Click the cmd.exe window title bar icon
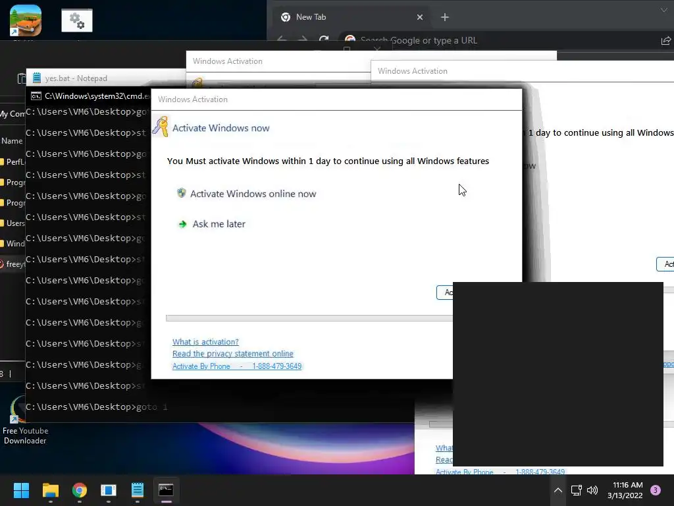The image size is (674, 506). coord(36,96)
